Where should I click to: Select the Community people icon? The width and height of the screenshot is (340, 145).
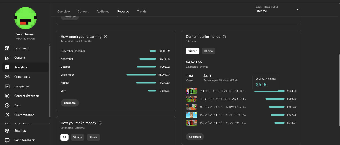tap(7, 77)
